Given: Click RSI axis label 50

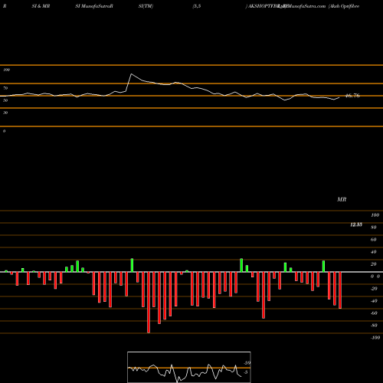Looking at the screenshot, I should point(5,100).
